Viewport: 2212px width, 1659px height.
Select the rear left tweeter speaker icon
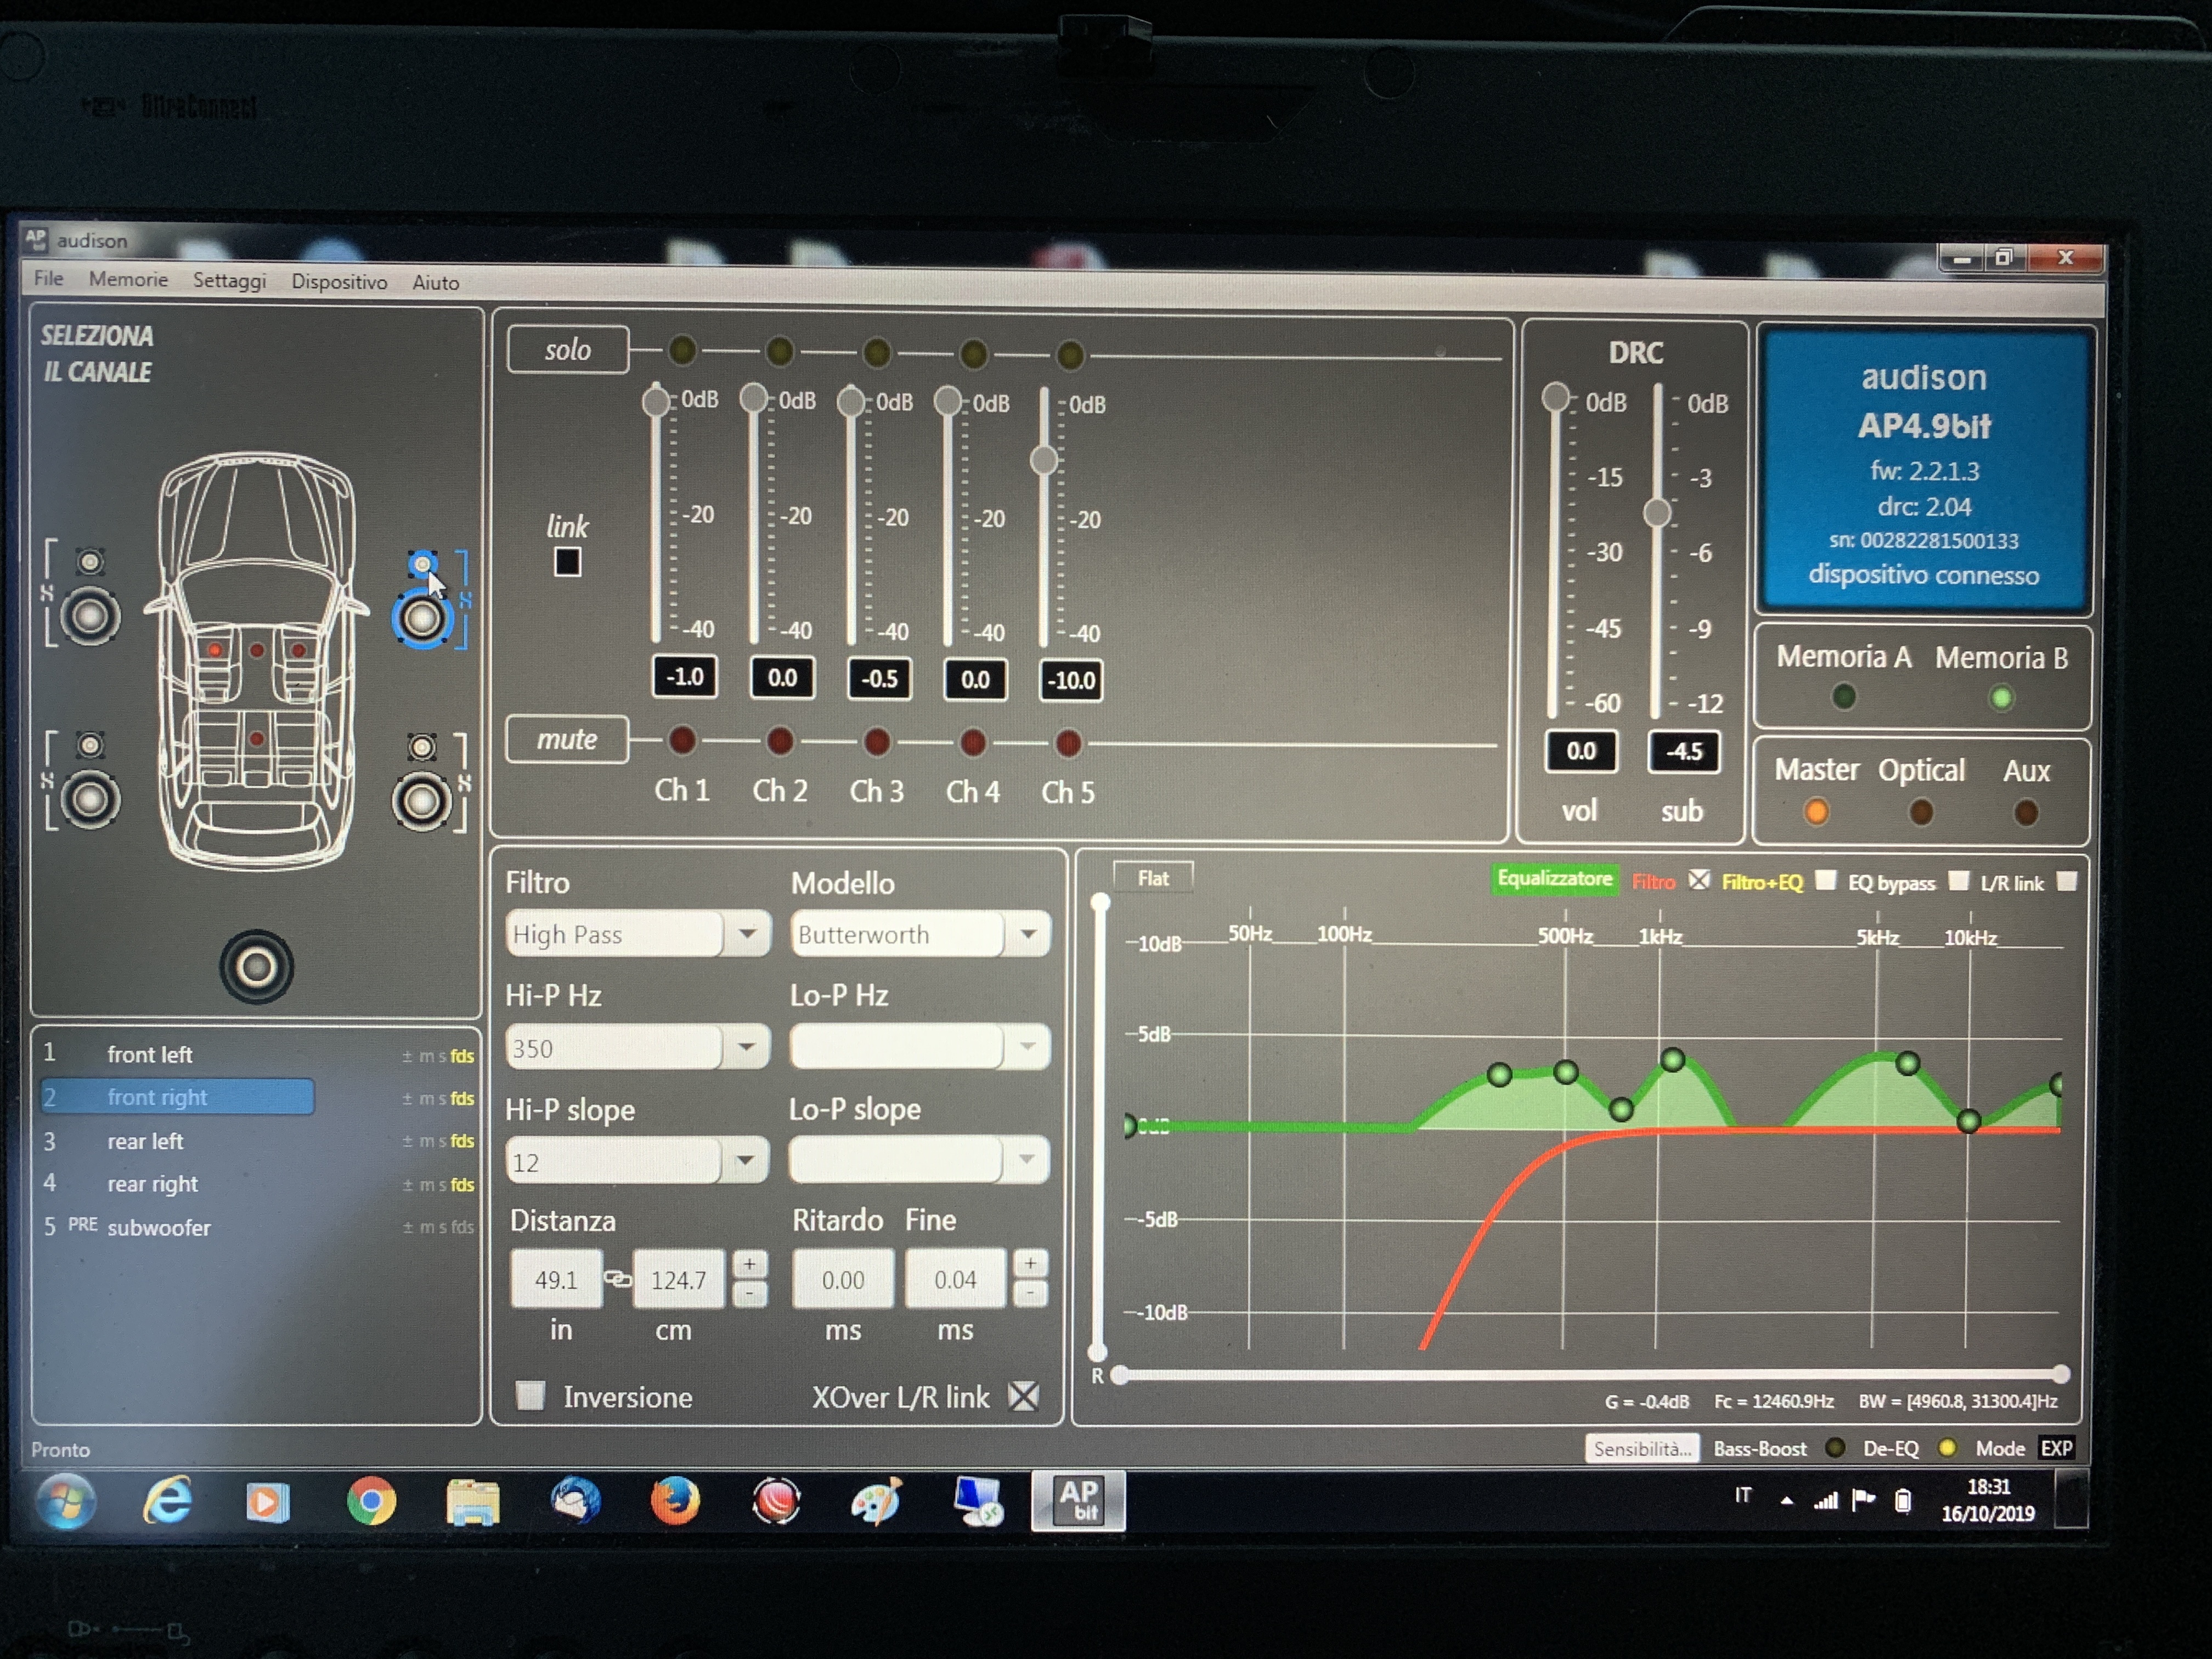[90, 745]
